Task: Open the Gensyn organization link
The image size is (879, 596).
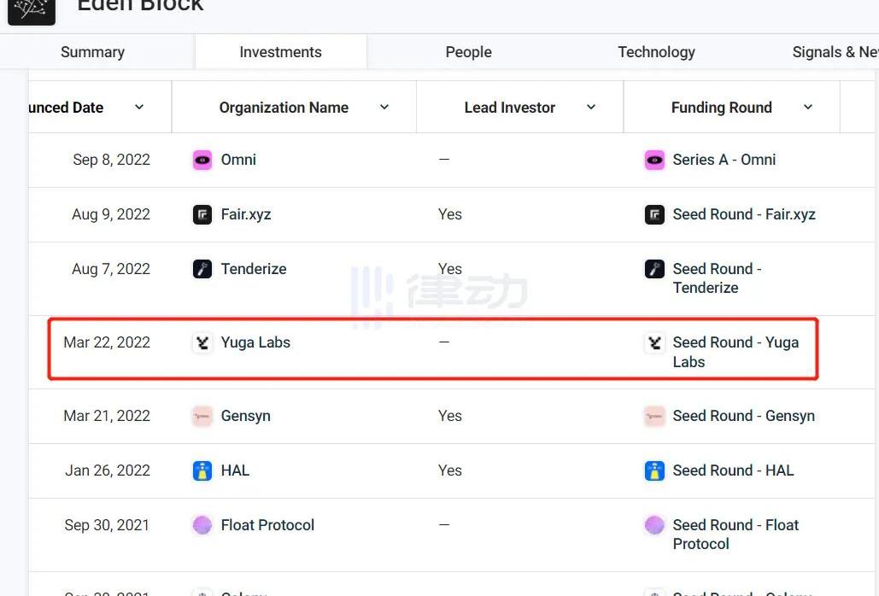Action: (245, 416)
